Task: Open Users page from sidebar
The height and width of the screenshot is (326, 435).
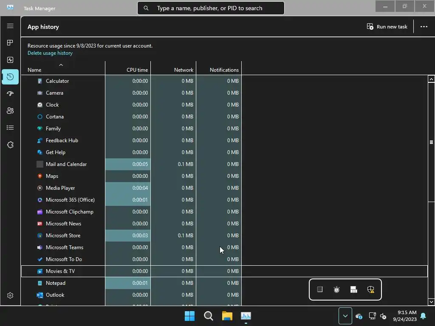Action: tap(10, 111)
